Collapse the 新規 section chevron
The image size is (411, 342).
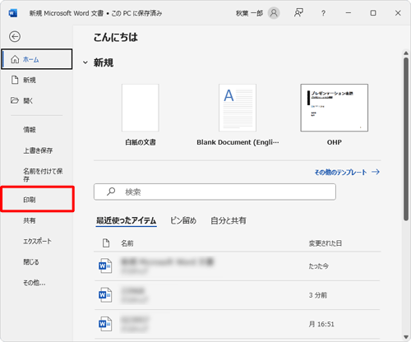pyautogui.click(x=85, y=62)
